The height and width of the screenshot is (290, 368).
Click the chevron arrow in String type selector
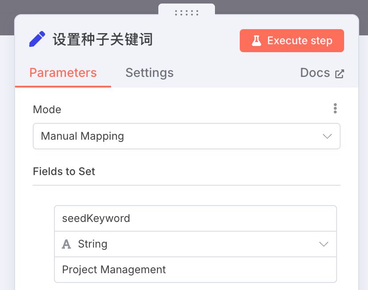323,244
